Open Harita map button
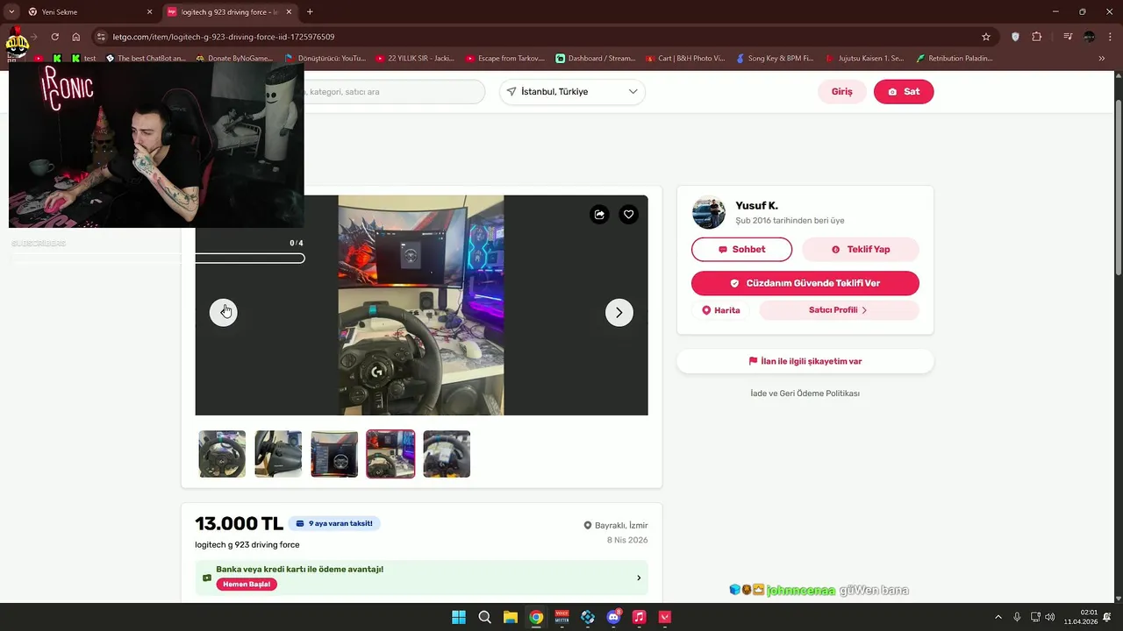1123x631 pixels. coord(721,310)
